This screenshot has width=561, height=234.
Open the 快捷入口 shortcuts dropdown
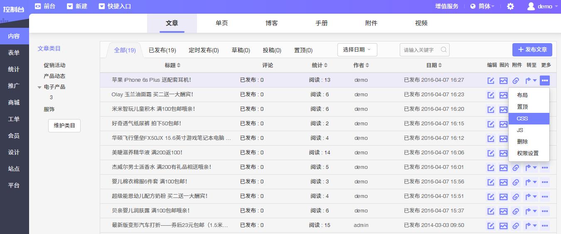pyautogui.click(x=115, y=6)
